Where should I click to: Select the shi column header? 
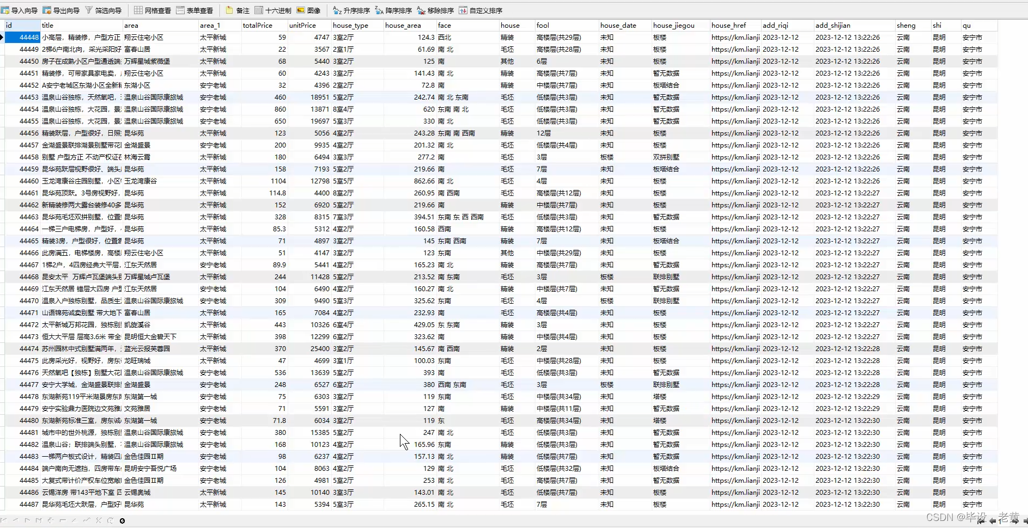point(946,25)
